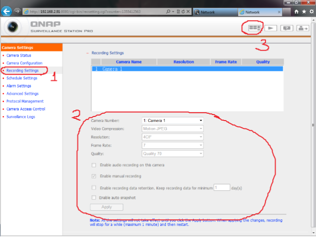
Task: Click the playback icon in header
Action: 271,28
